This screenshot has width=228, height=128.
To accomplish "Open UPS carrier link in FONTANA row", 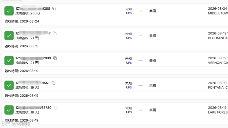I will tap(129, 87).
